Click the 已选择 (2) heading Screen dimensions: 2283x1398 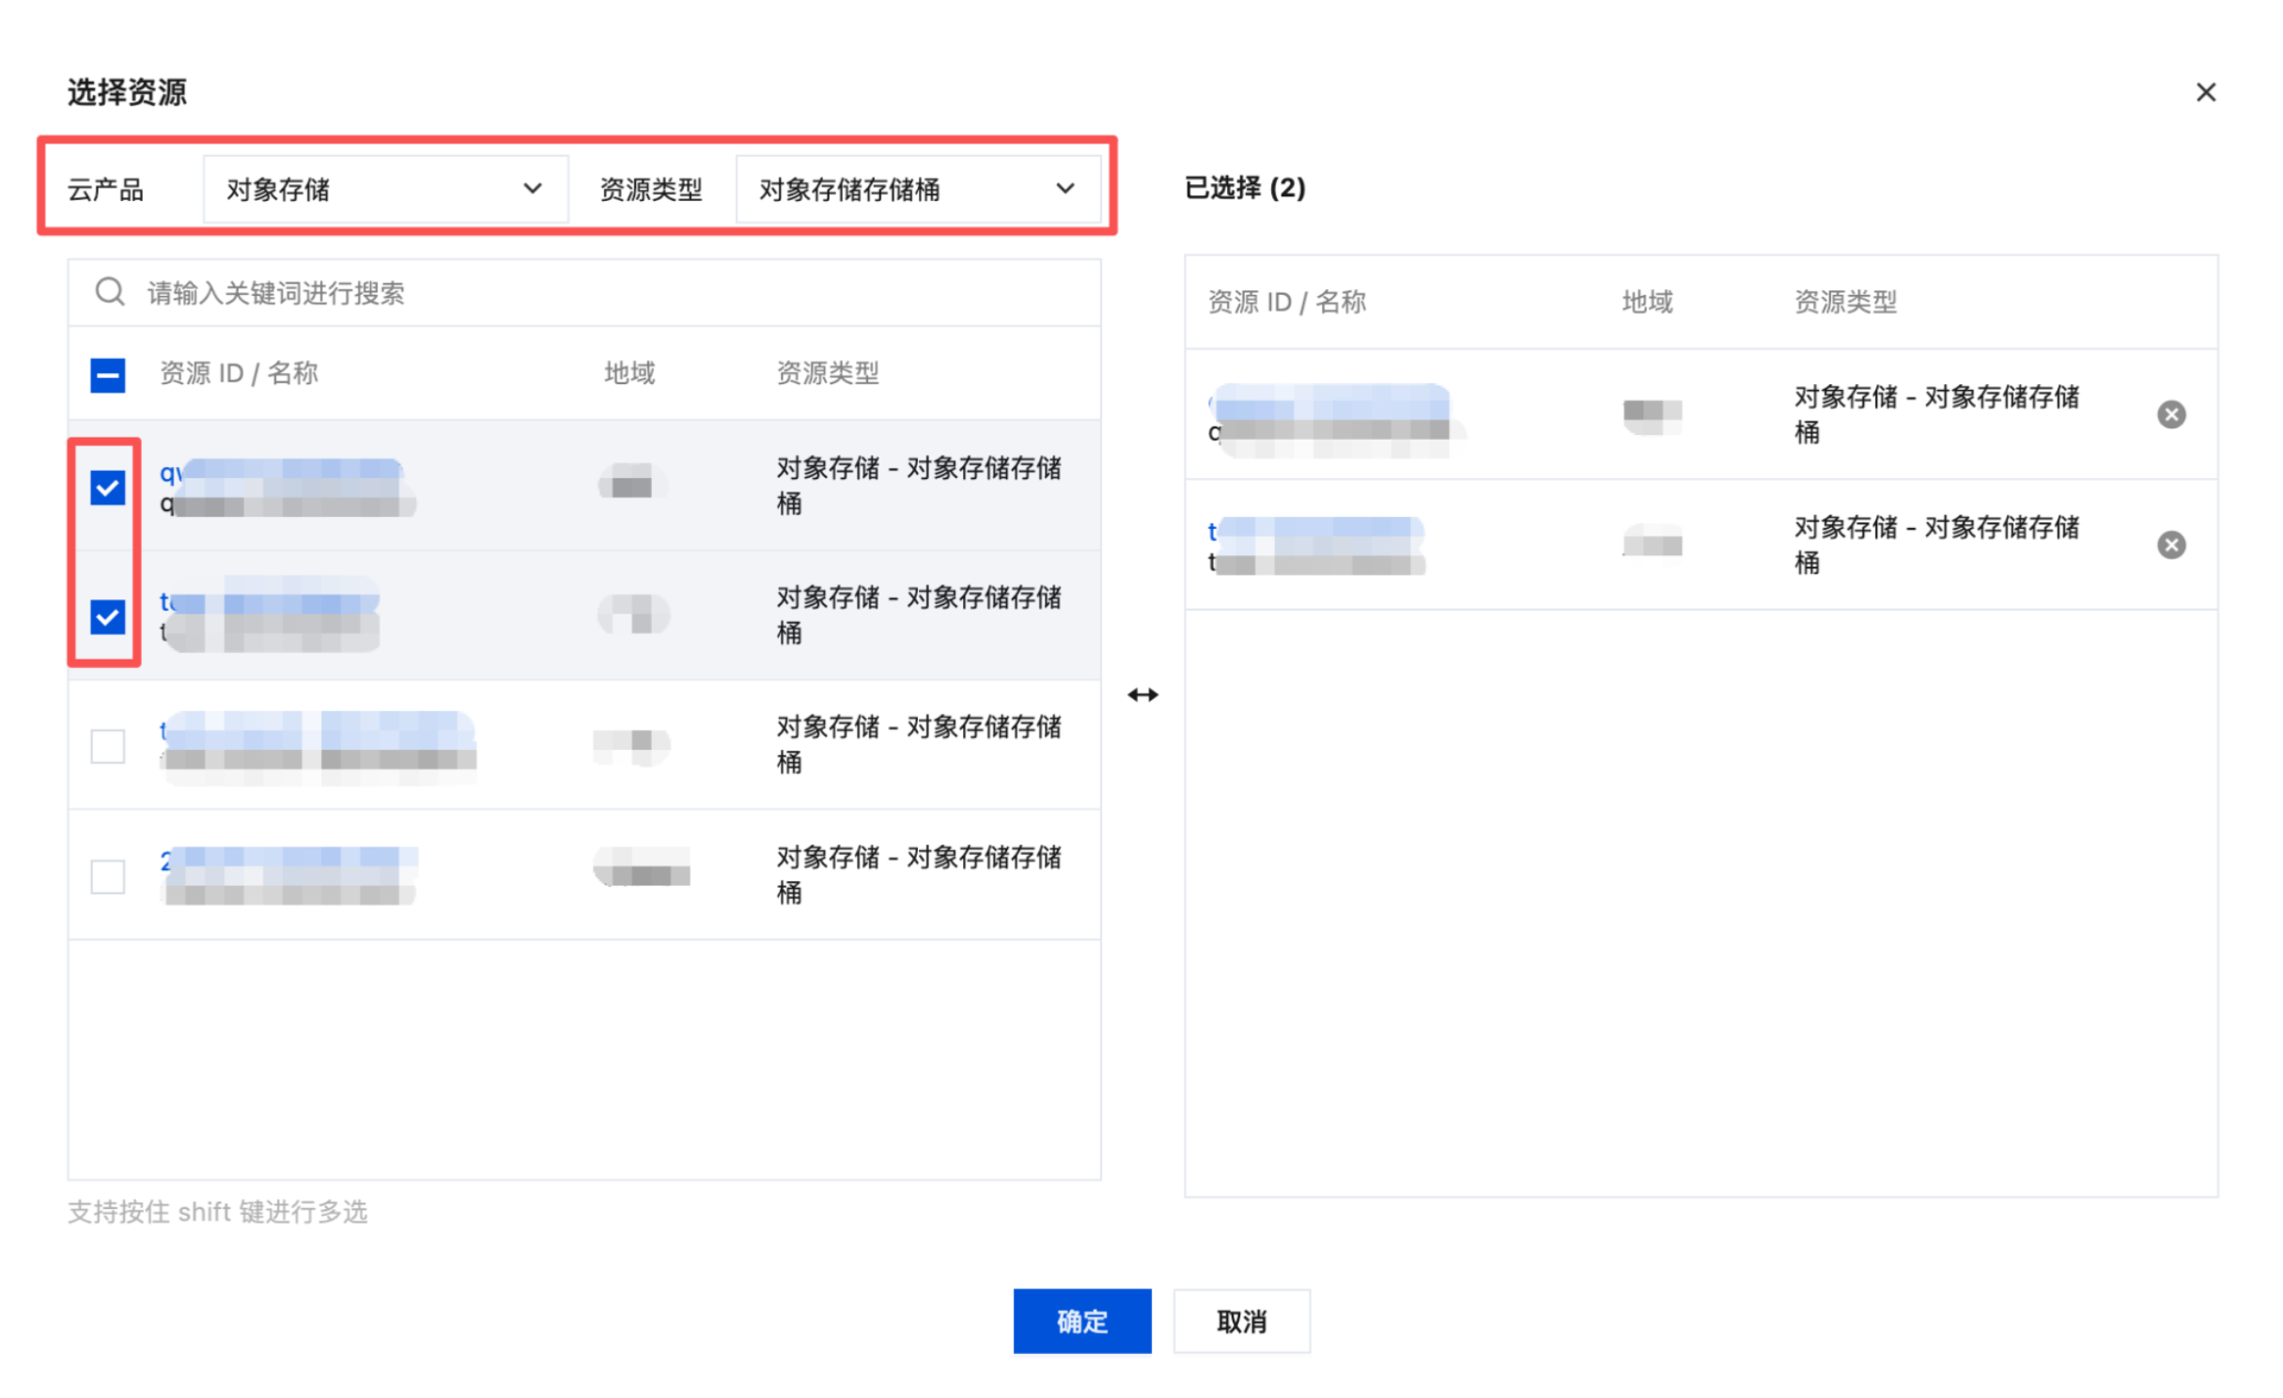point(1245,188)
